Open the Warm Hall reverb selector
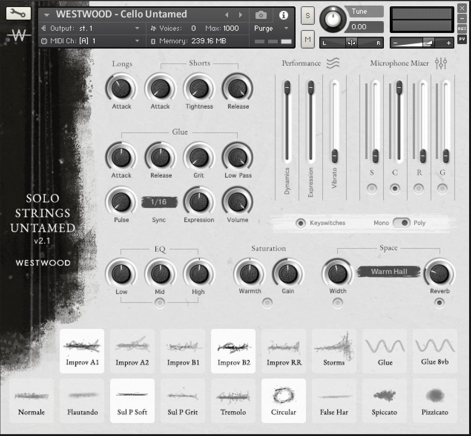 pos(389,271)
